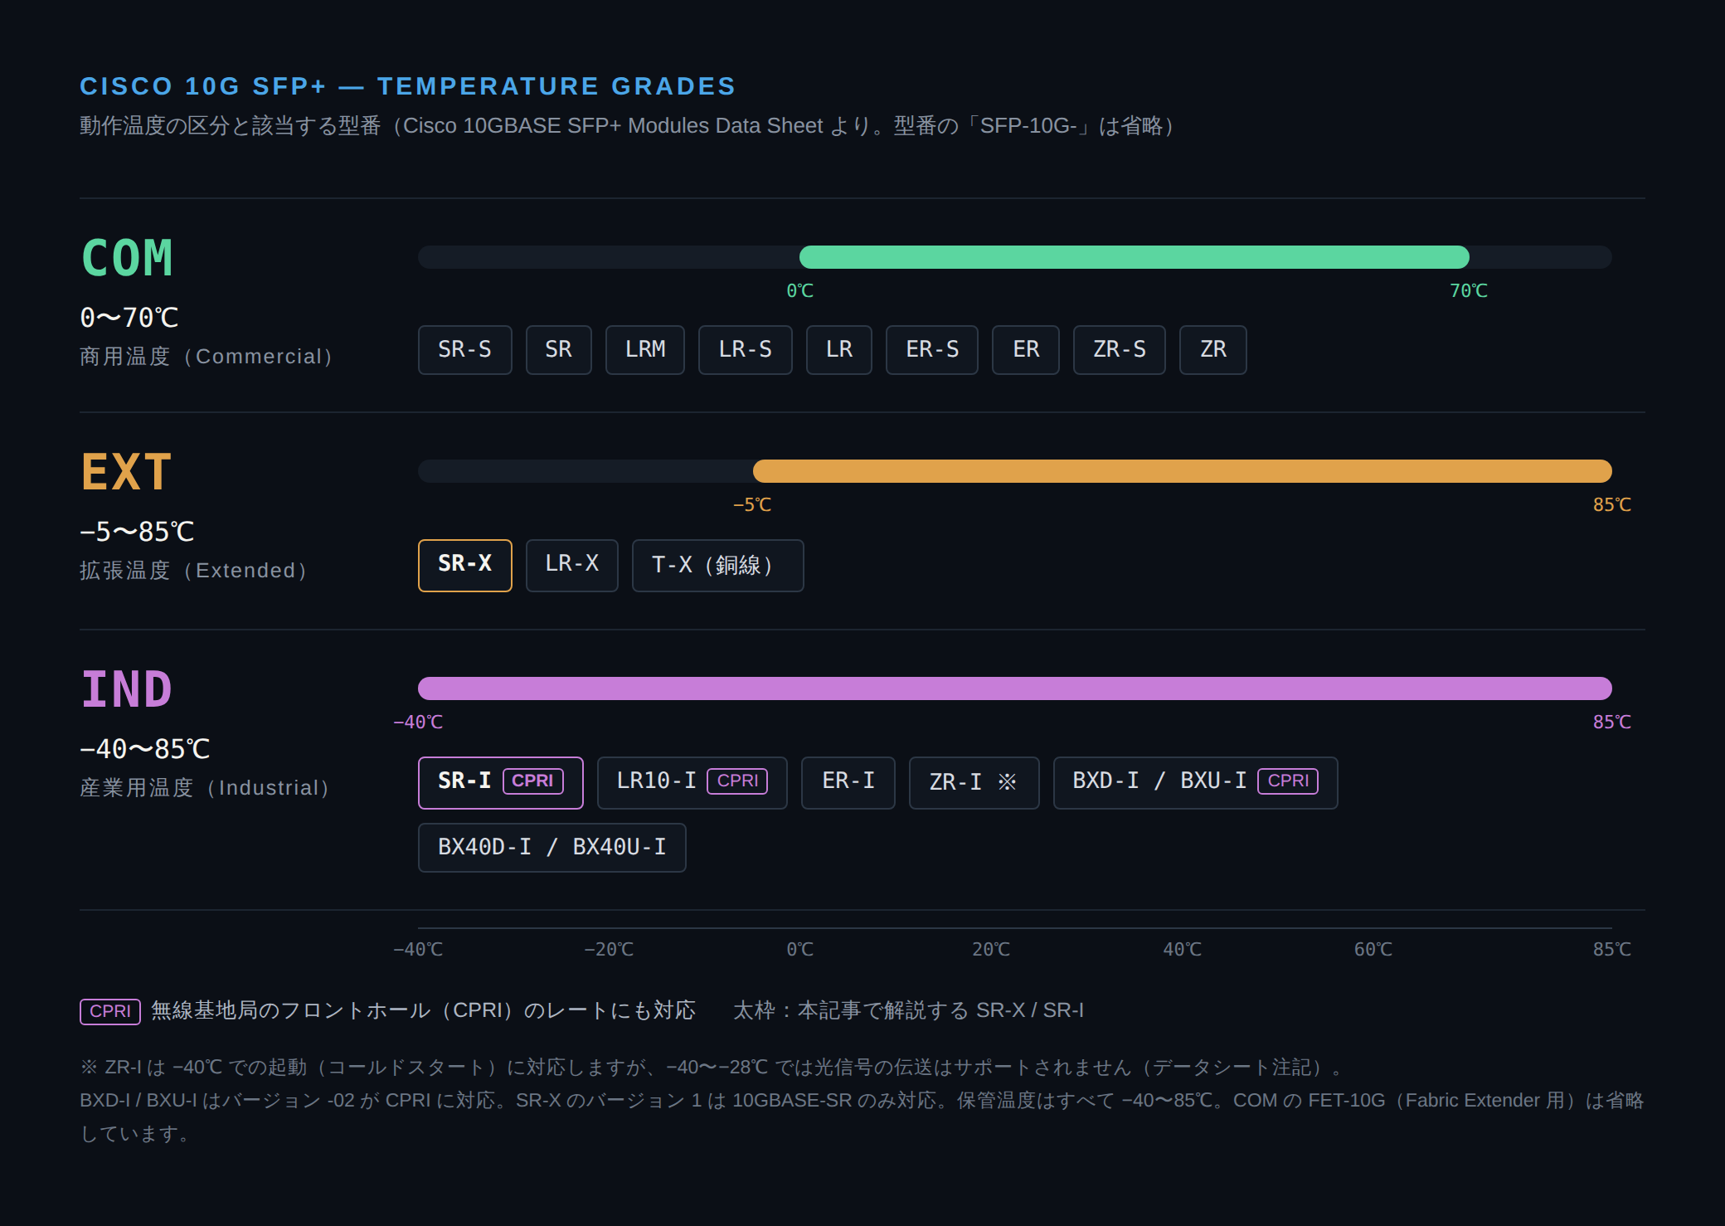The image size is (1725, 1226).
Task: Select the ER-I module chip
Action: [x=848, y=782]
